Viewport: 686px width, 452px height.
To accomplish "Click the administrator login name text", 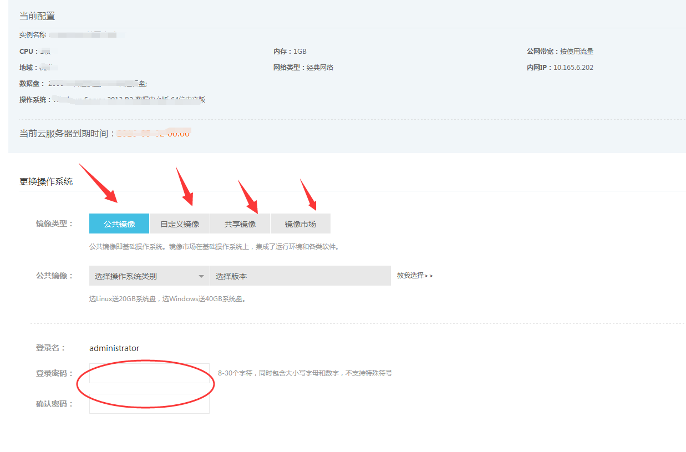I will click(x=114, y=348).
